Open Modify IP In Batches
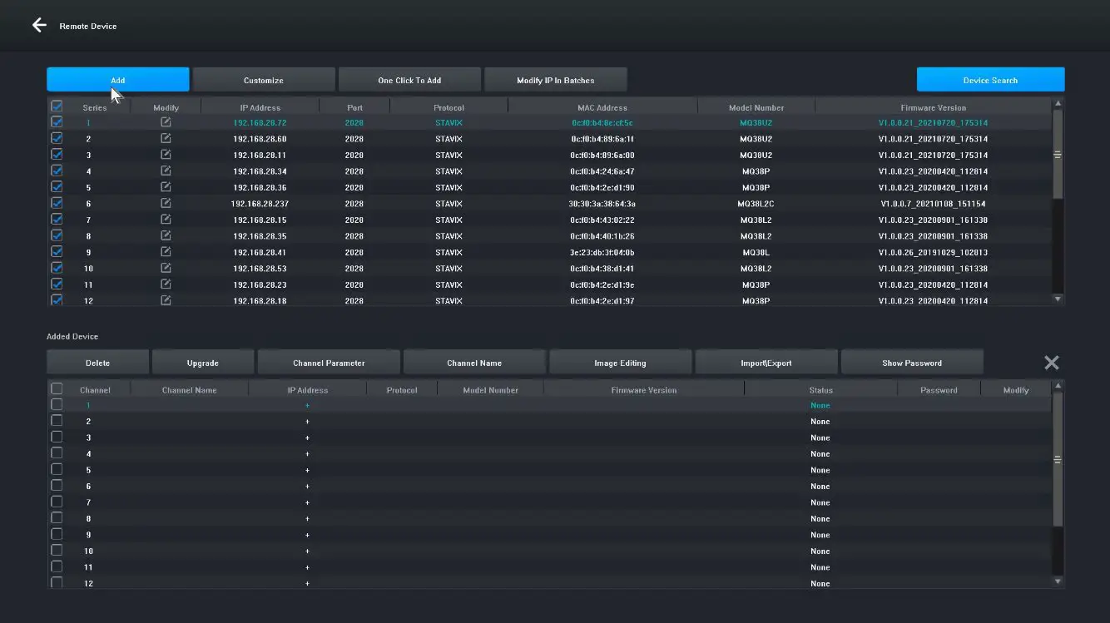This screenshot has height=623, width=1110. pyautogui.click(x=555, y=80)
